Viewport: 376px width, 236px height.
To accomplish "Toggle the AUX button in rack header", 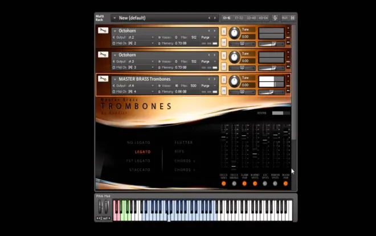I will (x=285, y=18).
